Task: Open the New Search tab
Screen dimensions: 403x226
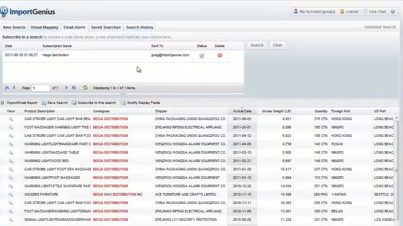Action: tap(14, 27)
